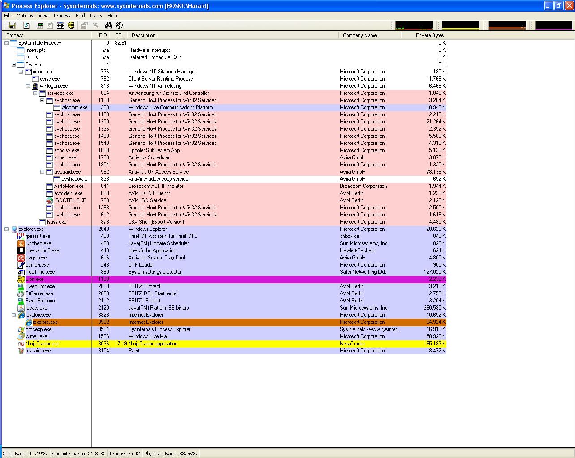The width and height of the screenshot is (575, 458).
Task: Click the IE icon of iexplore.exe PID 3992
Action: point(28,322)
